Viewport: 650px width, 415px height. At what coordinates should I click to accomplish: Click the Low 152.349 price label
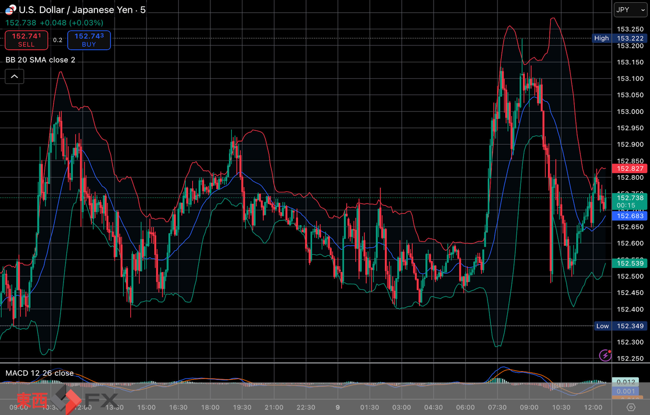pos(621,326)
